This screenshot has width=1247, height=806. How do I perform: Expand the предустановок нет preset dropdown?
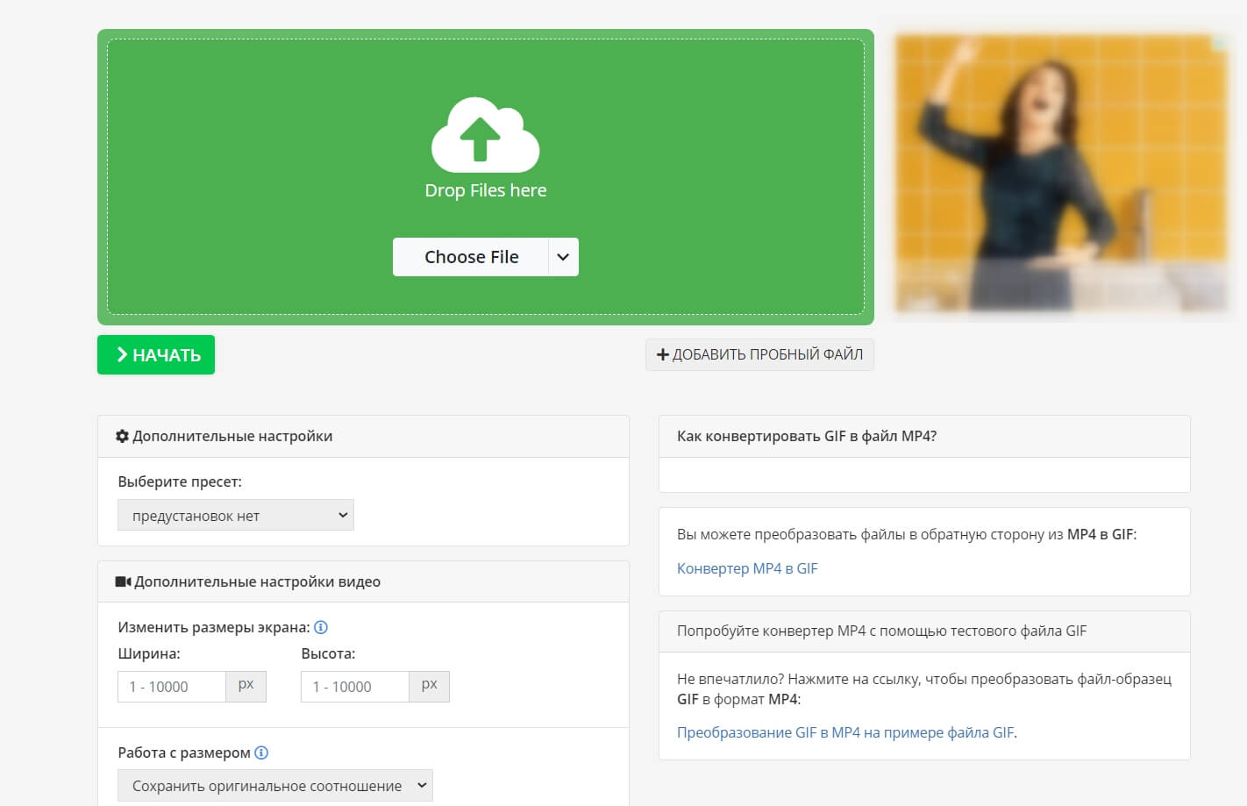236,515
